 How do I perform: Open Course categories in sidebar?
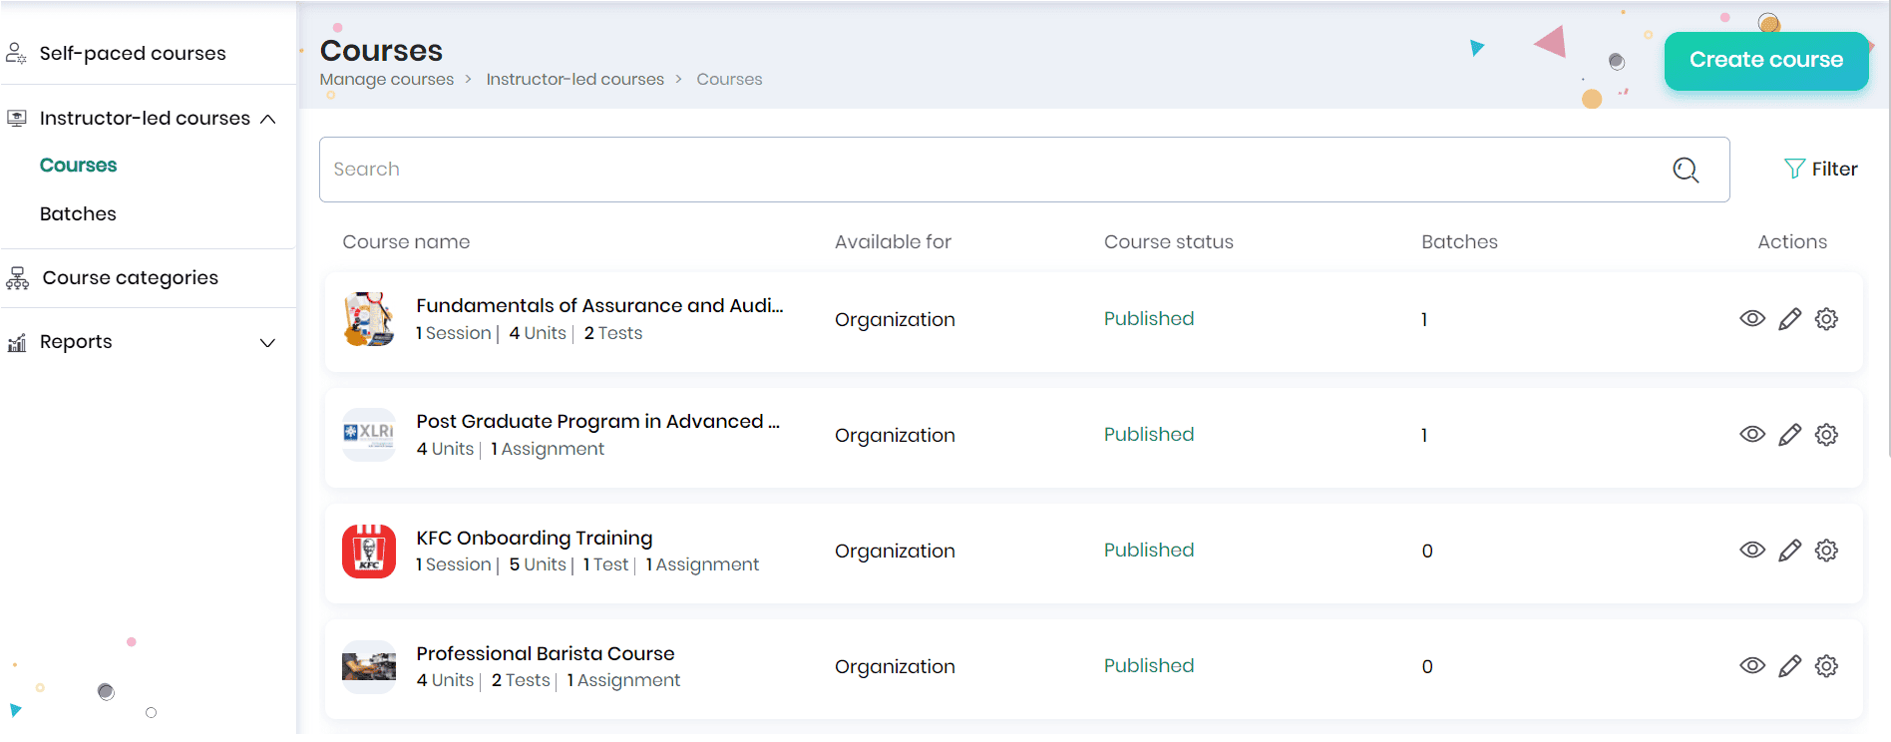pos(130,278)
